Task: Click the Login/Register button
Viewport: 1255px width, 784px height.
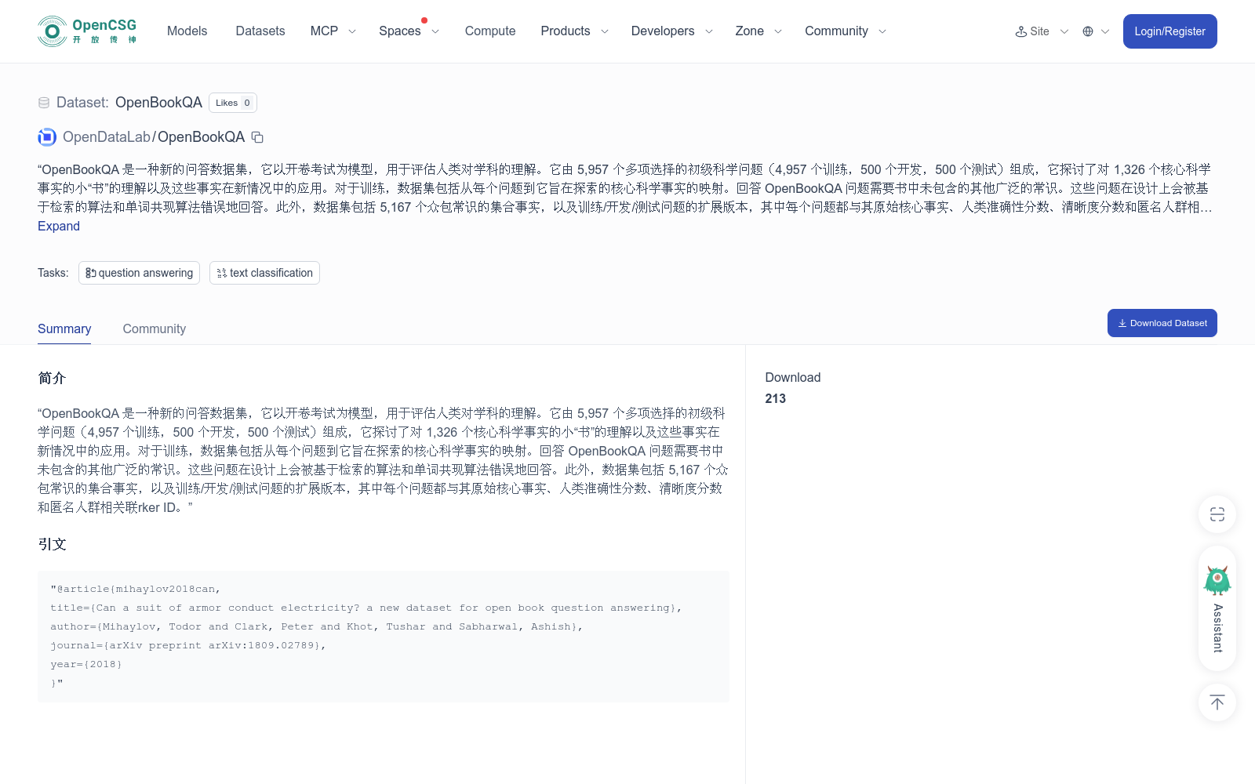Action: pyautogui.click(x=1170, y=31)
